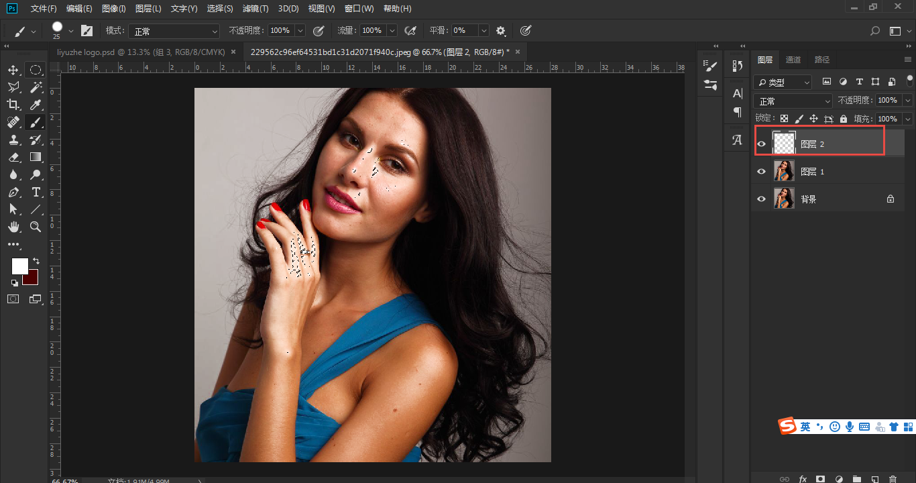916x483 pixels.
Task: Open the 滤镜(T) menu
Action: pyautogui.click(x=255, y=9)
